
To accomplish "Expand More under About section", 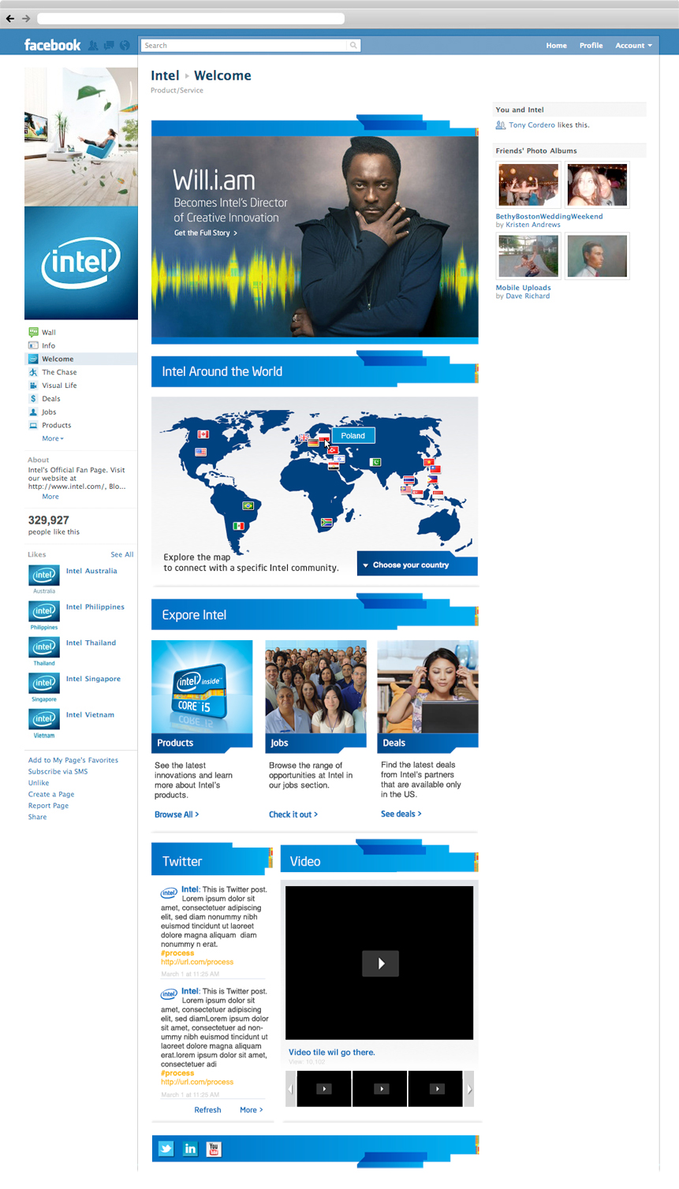I will (50, 497).
